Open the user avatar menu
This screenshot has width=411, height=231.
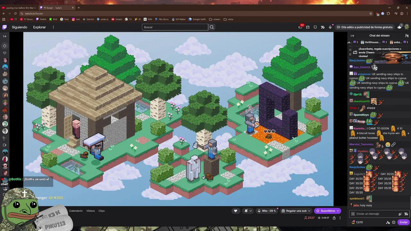click(x=407, y=27)
